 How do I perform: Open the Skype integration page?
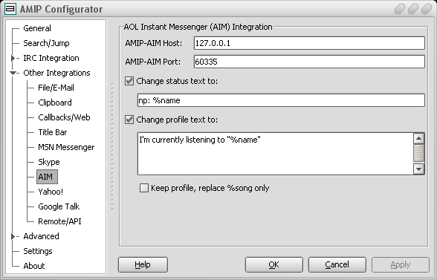[x=49, y=162]
